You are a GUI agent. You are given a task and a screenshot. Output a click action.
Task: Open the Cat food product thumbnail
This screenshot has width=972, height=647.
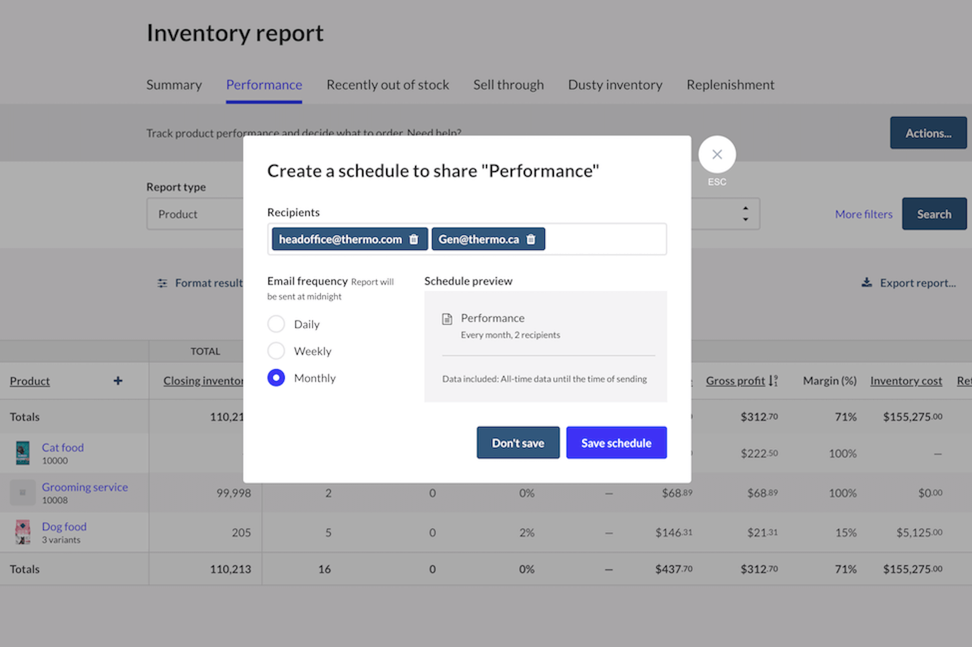point(23,453)
